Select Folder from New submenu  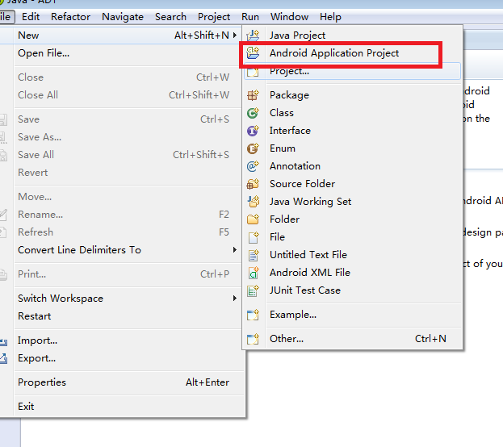353,219
